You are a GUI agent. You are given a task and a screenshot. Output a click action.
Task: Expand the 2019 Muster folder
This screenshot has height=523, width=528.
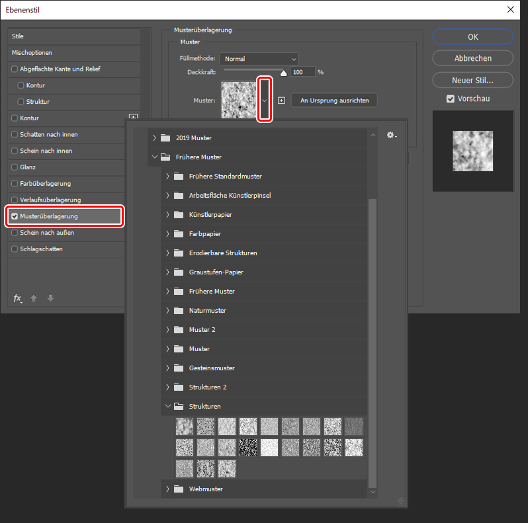pyautogui.click(x=155, y=138)
